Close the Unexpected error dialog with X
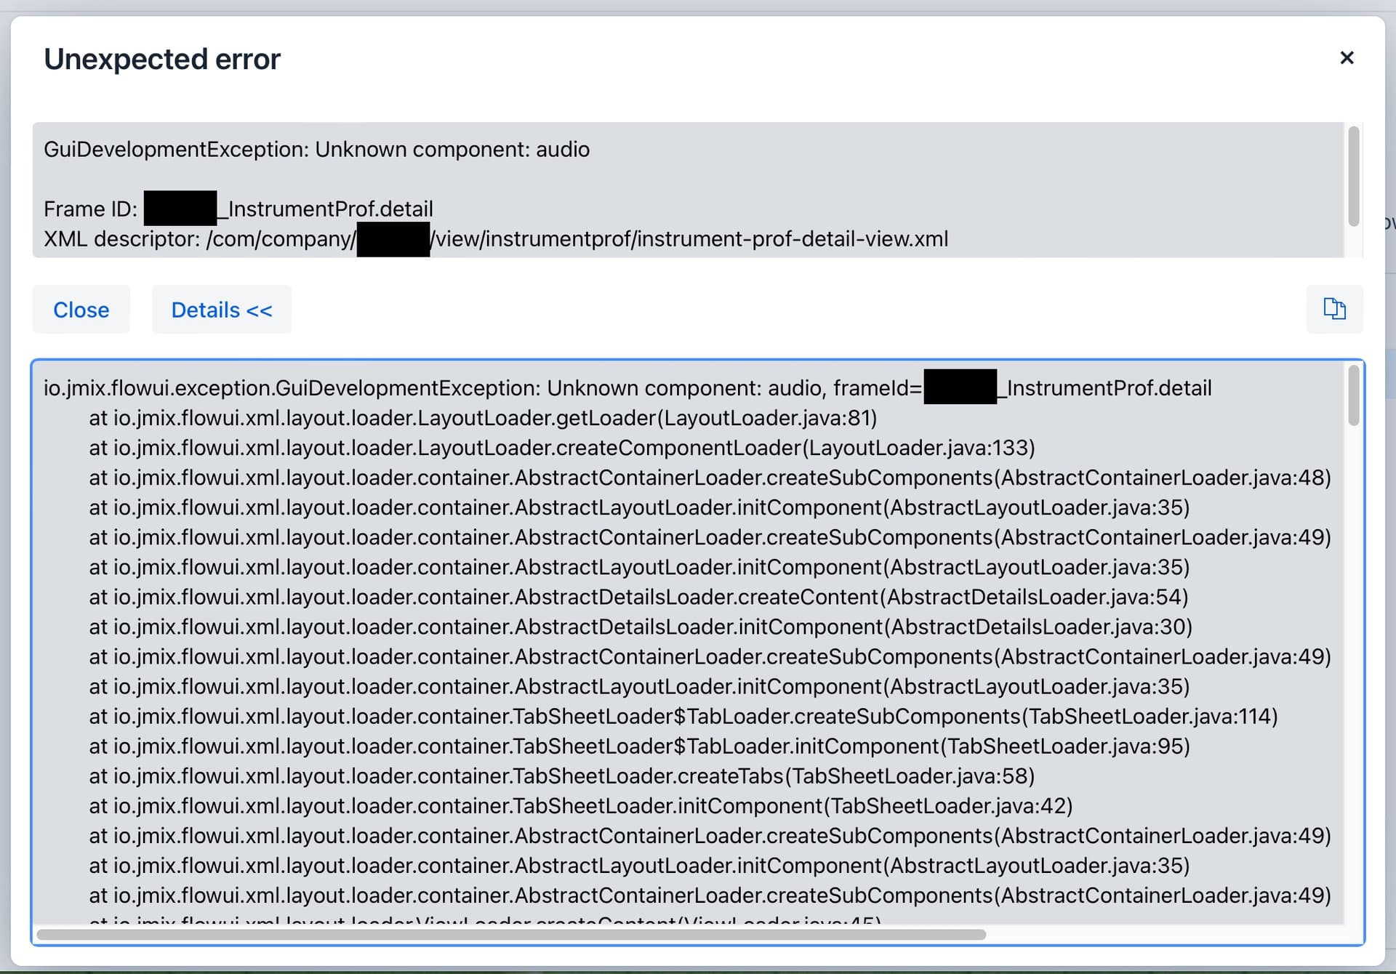 1347,57
